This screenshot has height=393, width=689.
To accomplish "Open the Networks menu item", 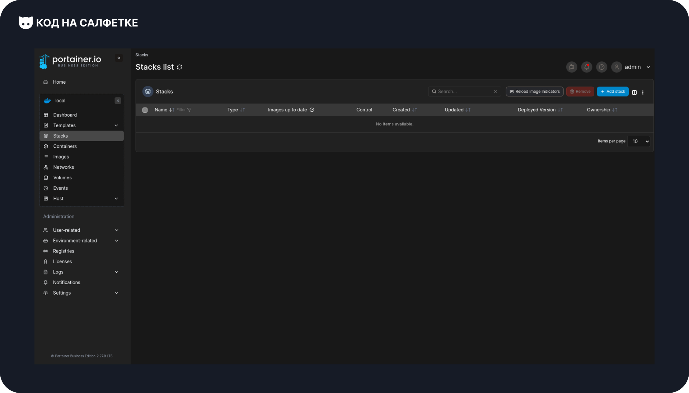I will (81, 167).
